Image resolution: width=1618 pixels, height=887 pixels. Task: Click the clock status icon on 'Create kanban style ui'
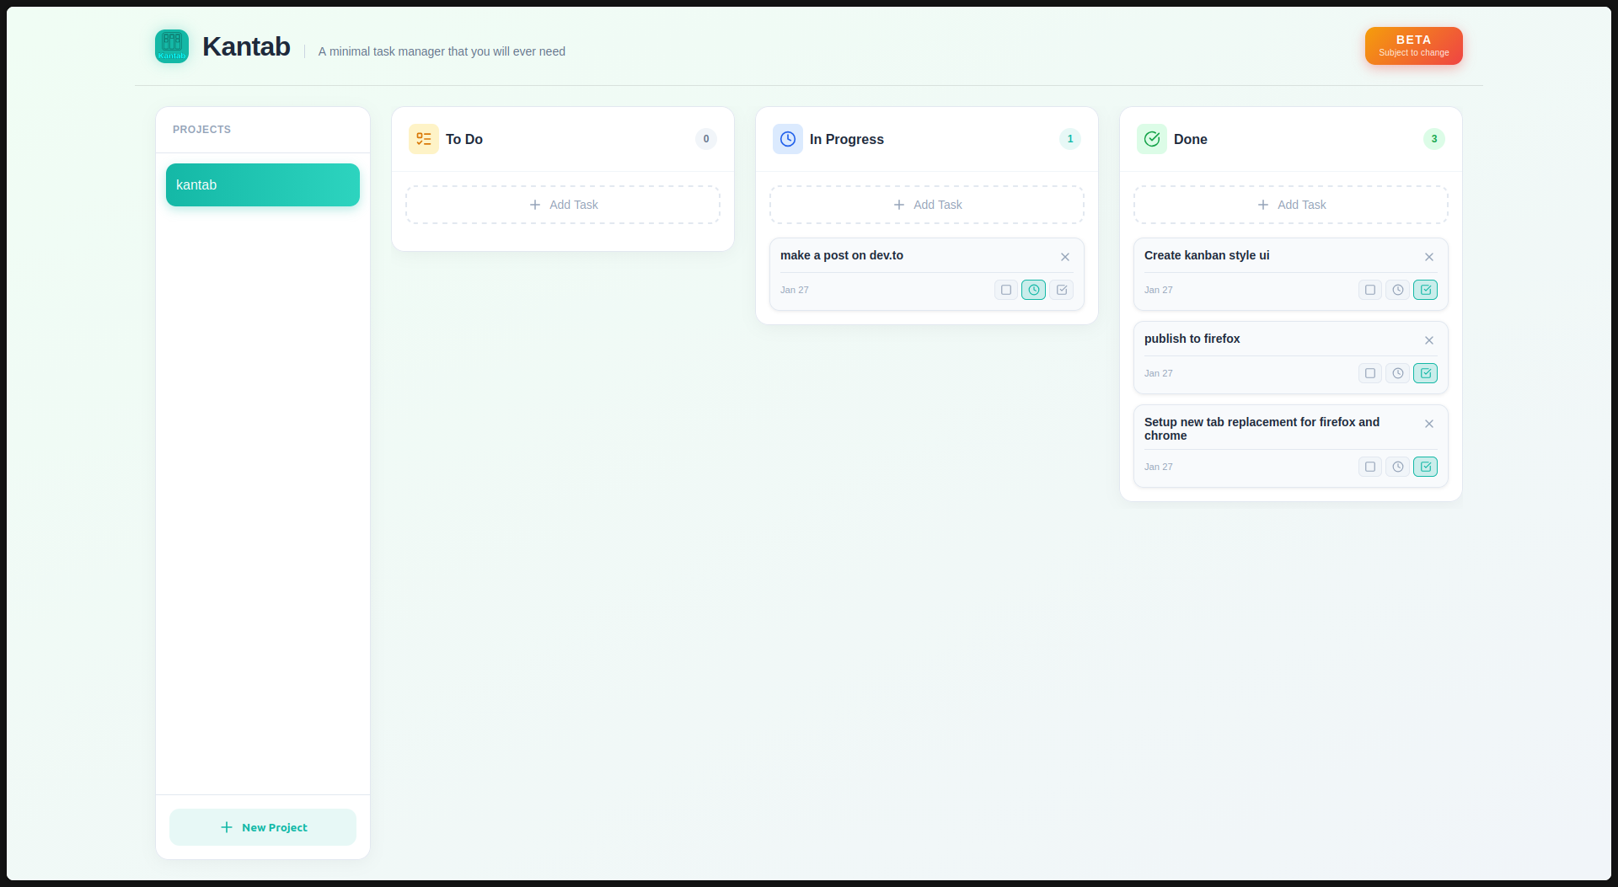1398,290
